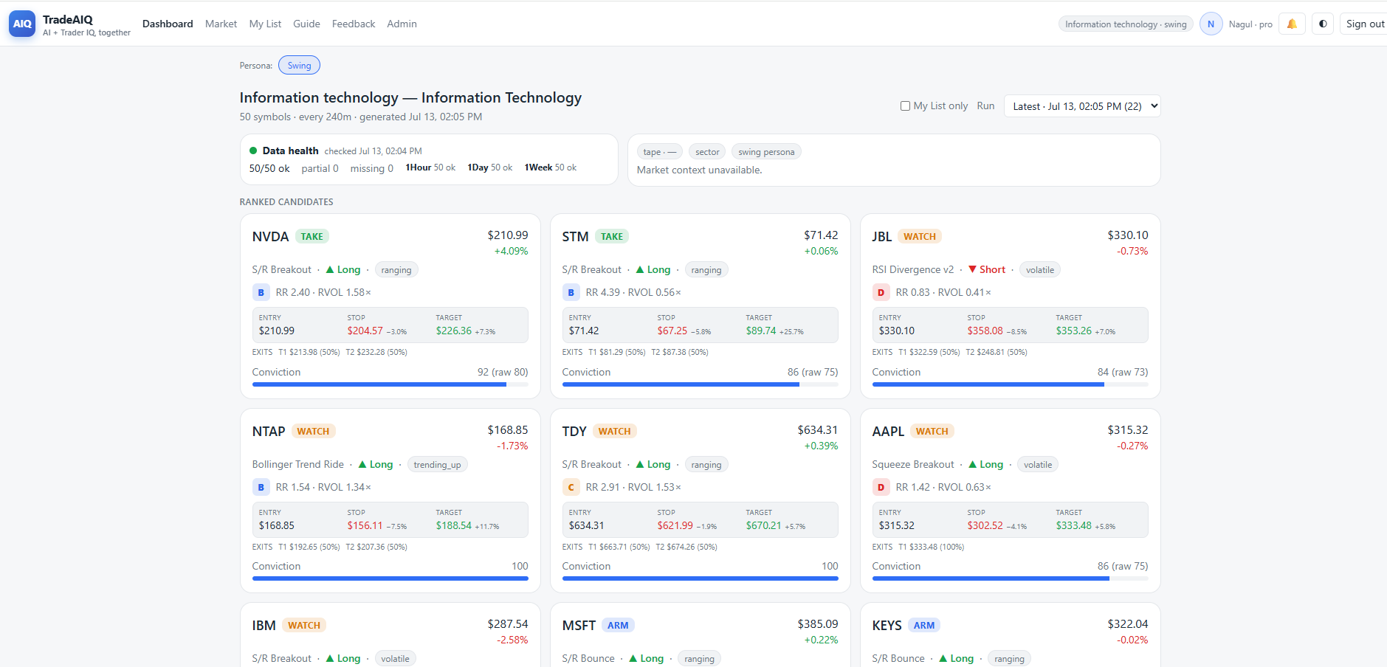Click MSFT ARM status badge
Image resolution: width=1387 pixels, height=667 pixels.
click(x=618, y=625)
